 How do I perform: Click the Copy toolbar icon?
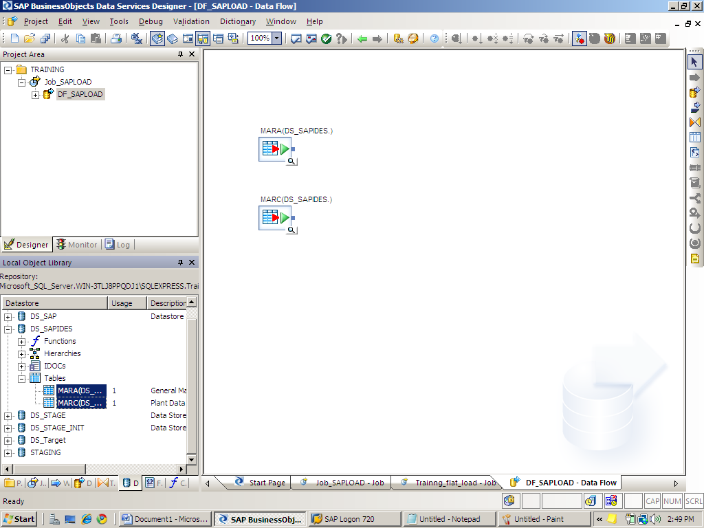pos(81,38)
